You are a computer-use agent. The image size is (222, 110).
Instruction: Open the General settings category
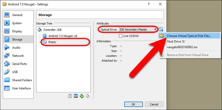(18, 15)
